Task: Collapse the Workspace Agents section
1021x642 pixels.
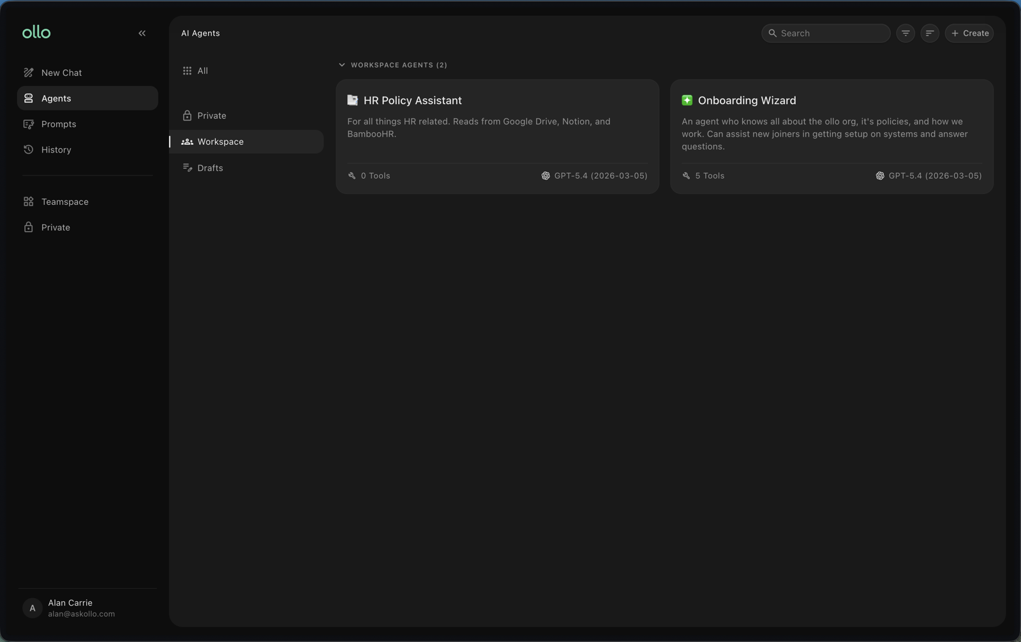Action: [342, 65]
